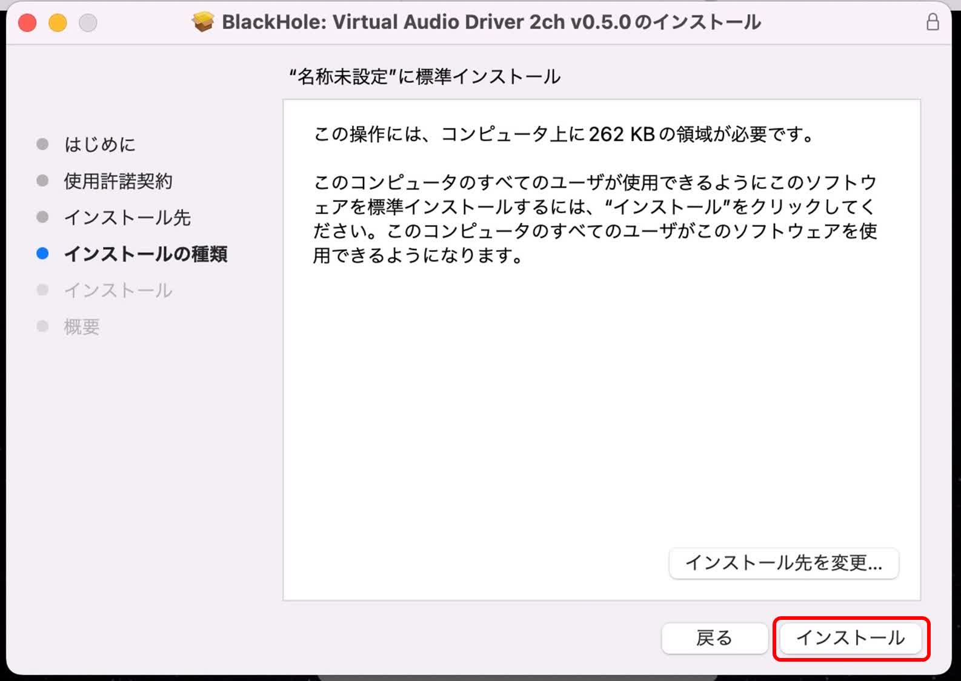This screenshot has width=961, height=681.
Task: Click the gray bullet beside 使用許諾契約
Action: (42, 180)
